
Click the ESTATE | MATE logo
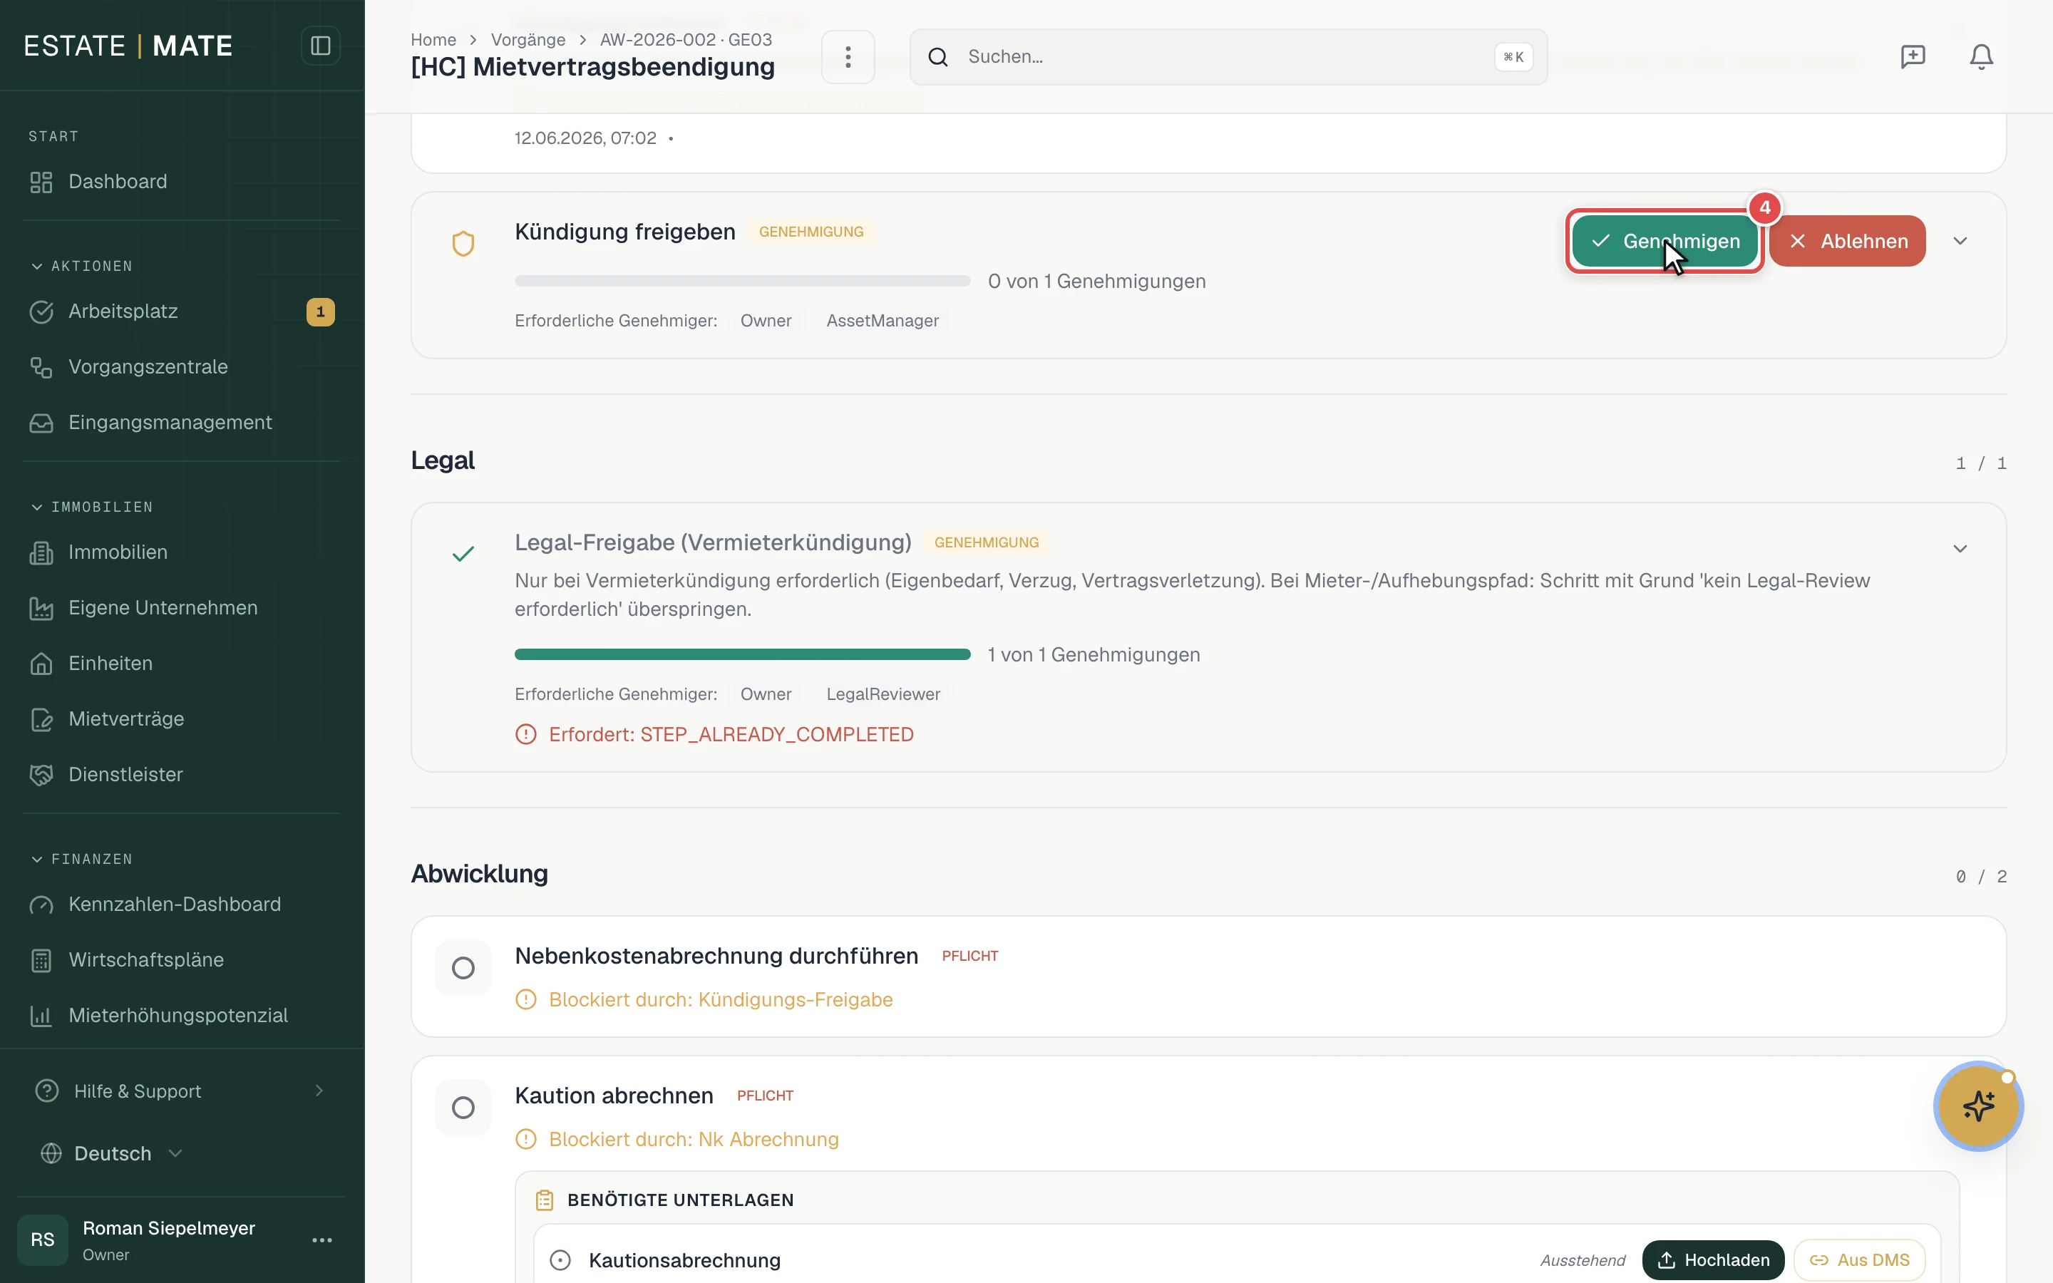point(128,46)
